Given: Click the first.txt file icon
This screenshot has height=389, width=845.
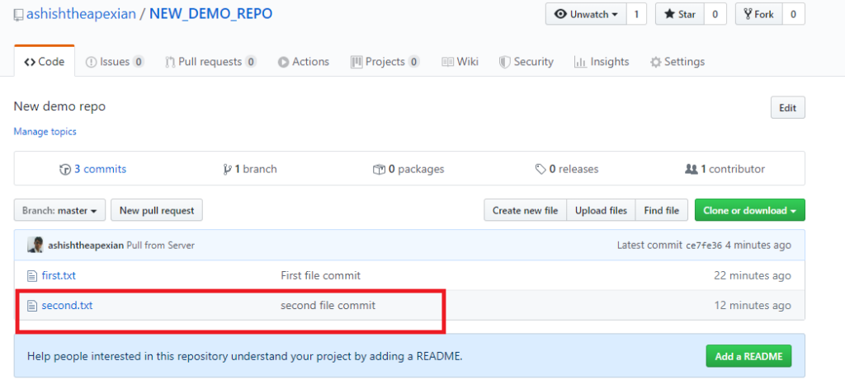Looking at the screenshot, I should point(33,275).
